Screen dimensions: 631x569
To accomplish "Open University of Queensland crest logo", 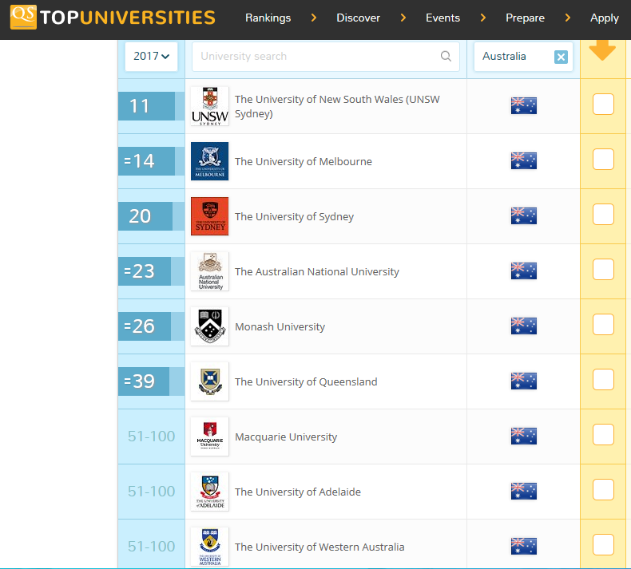I will pos(209,381).
